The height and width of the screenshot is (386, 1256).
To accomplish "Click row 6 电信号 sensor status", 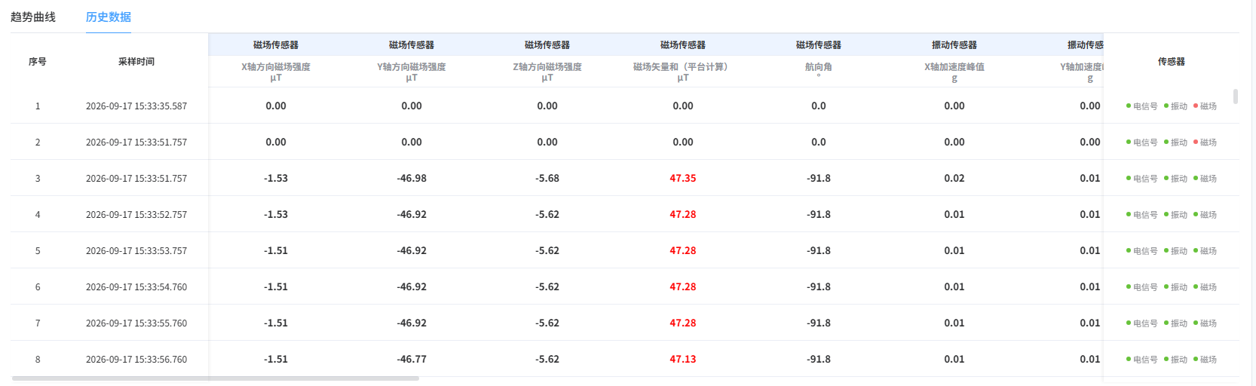I will pyautogui.click(x=1142, y=287).
